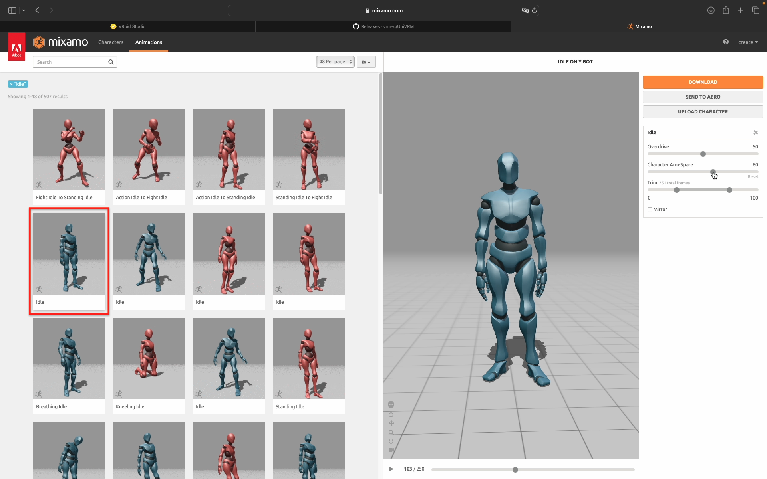767x479 pixels.
Task: Click Reset under Character Arm-Space
Action: (753, 177)
